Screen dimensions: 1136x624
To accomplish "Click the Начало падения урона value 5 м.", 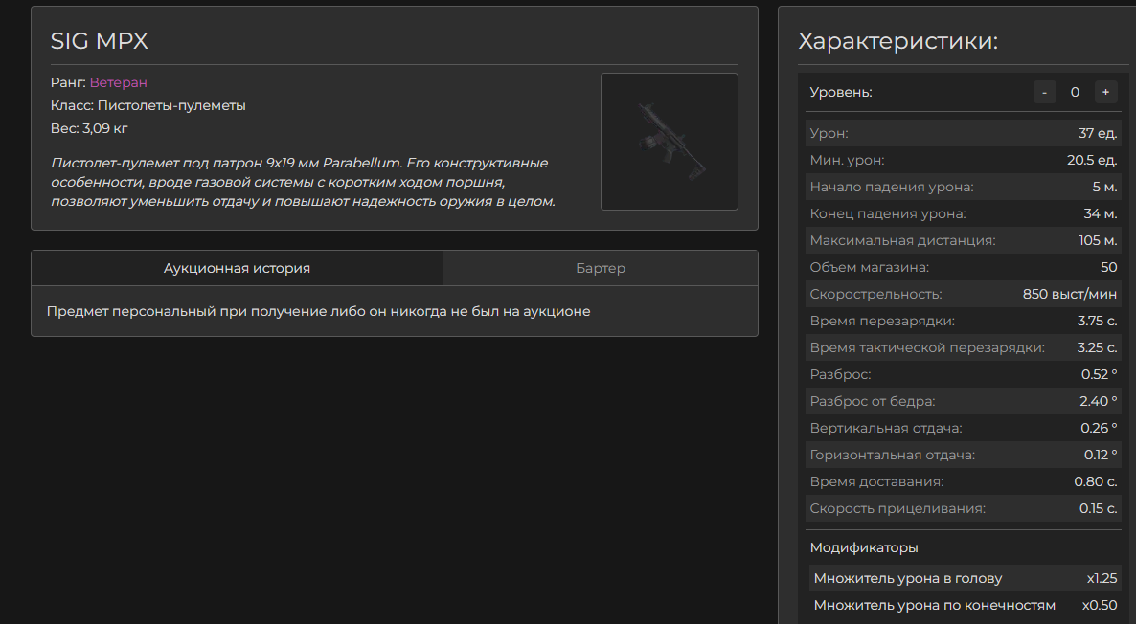I will point(1104,187).
